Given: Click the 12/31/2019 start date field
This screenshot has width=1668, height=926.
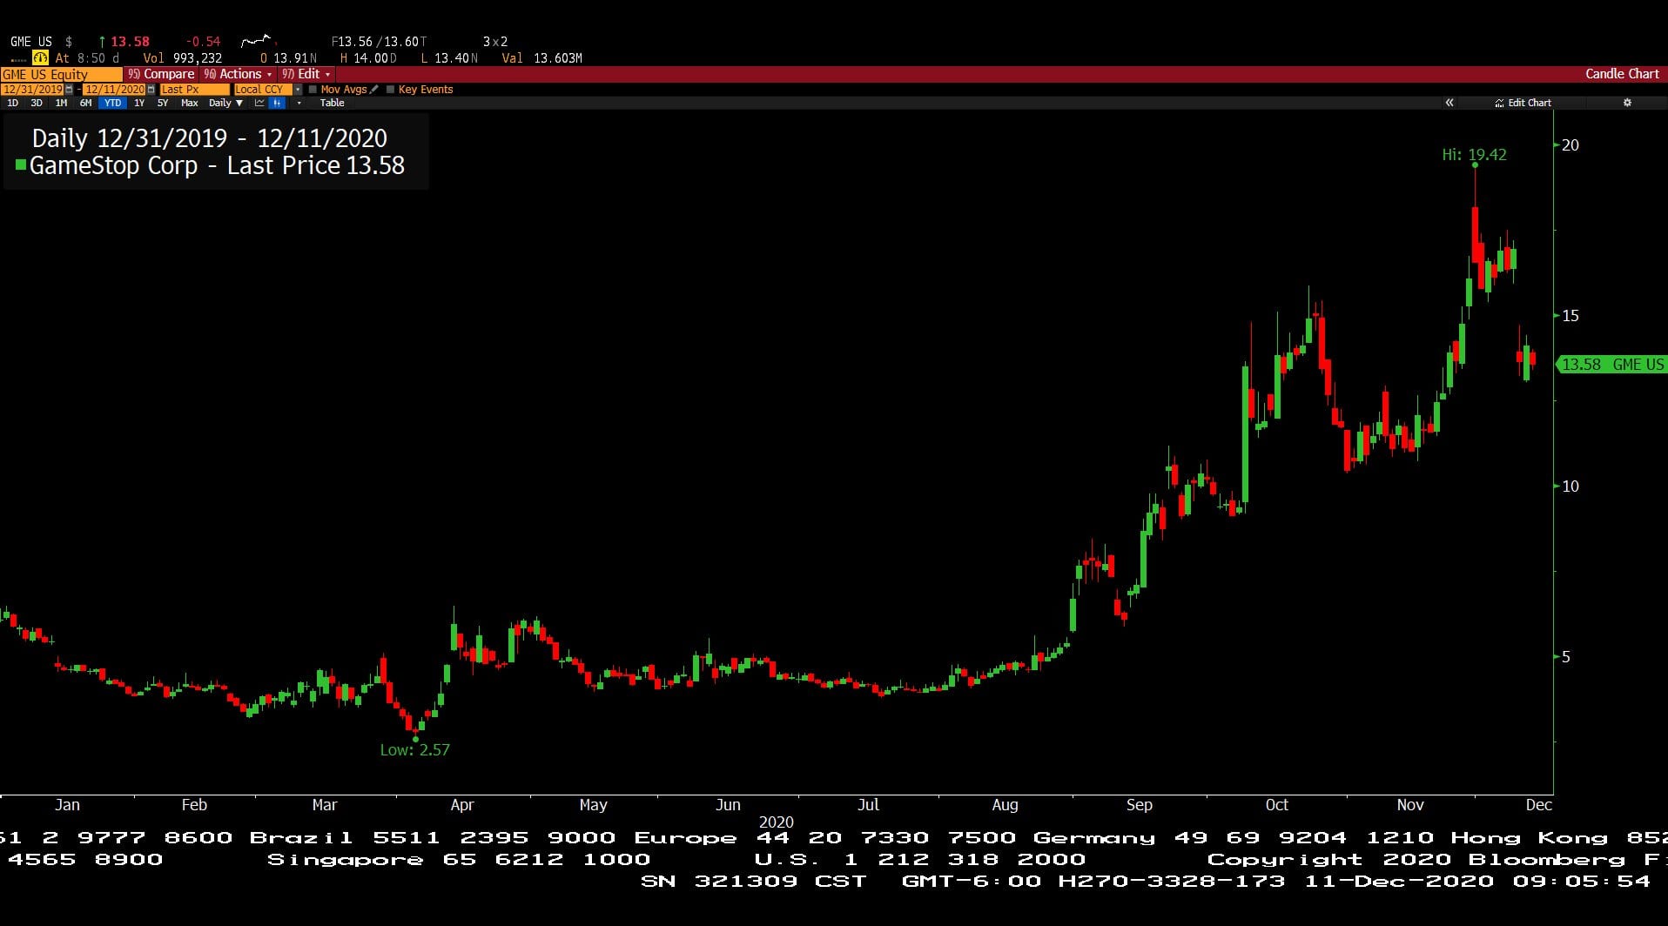Looking at the screenshot, I should point(32,90).
